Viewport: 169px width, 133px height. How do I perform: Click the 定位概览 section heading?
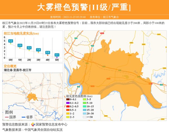(x=10, y=66)
